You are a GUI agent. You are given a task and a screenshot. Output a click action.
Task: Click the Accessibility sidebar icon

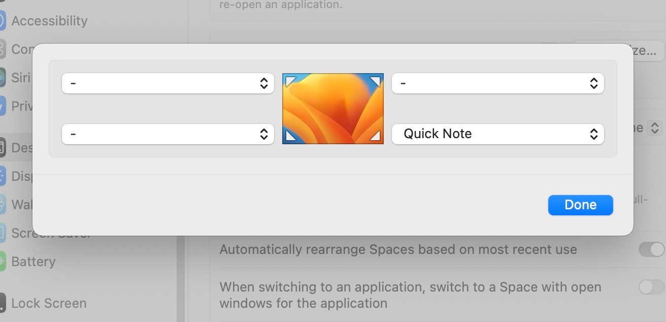coord(2,21)
